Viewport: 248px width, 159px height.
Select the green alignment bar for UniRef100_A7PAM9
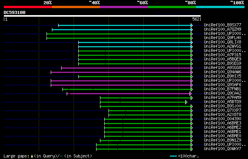coord(146,98)
